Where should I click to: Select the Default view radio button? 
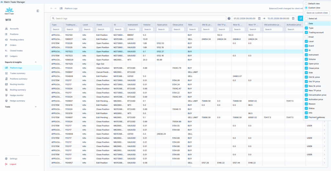(306, 4)
